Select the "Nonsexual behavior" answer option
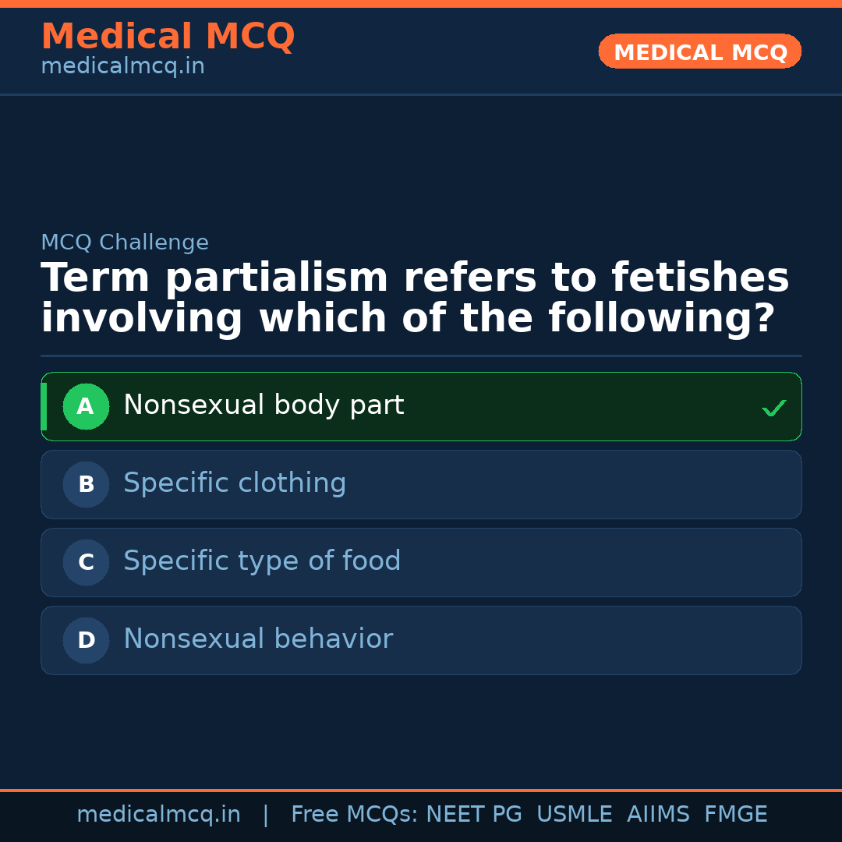Image resolution: width=842 pixels, height=842 pixels. 258,639
